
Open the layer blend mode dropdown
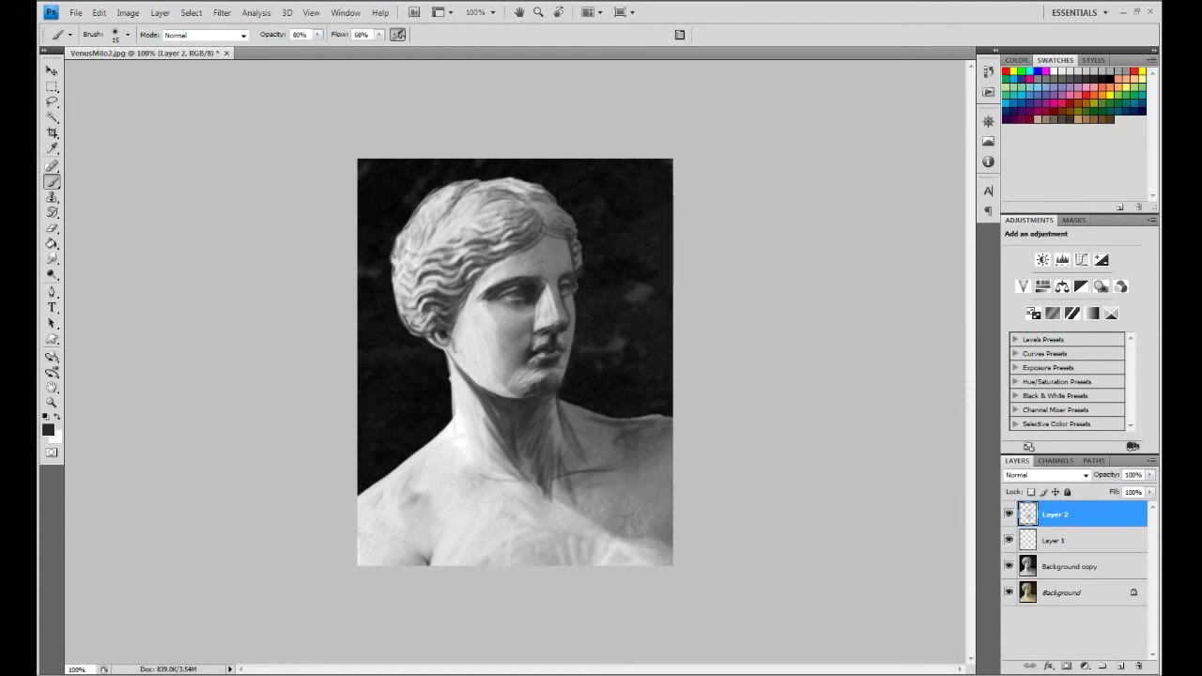(1046, 475)
